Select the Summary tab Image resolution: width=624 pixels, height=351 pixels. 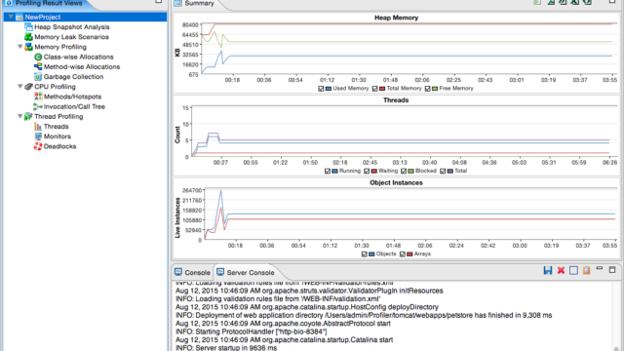[195, 3]
